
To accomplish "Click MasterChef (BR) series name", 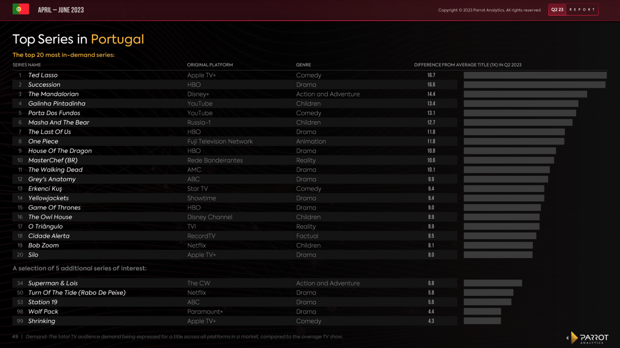I will pyautogui.click(x=53, y=160).
